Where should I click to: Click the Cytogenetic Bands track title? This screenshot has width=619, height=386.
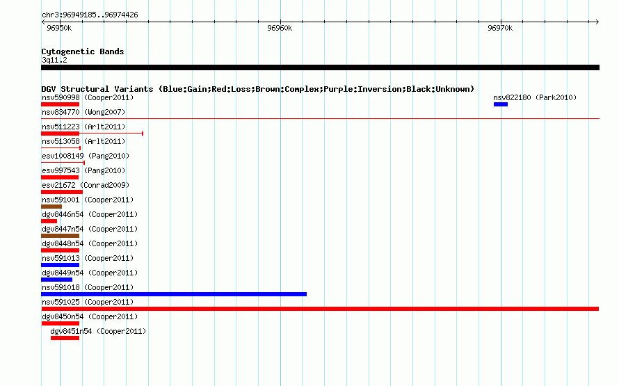point(83,51)
